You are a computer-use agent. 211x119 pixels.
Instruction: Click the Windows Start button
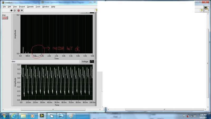4,116
